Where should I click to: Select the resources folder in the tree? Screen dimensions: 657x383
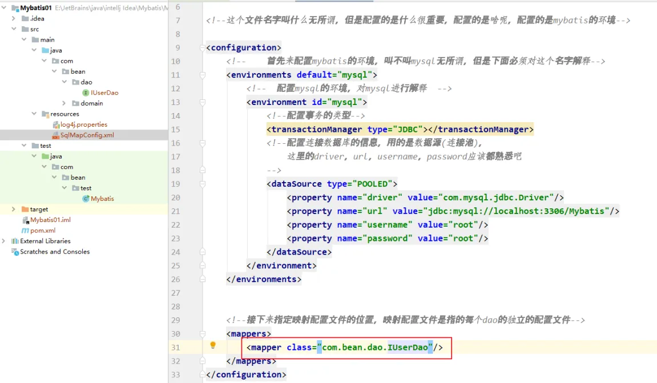pos(65,114)
